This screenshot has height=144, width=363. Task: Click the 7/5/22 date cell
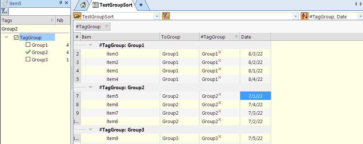[x=255, y=138]
